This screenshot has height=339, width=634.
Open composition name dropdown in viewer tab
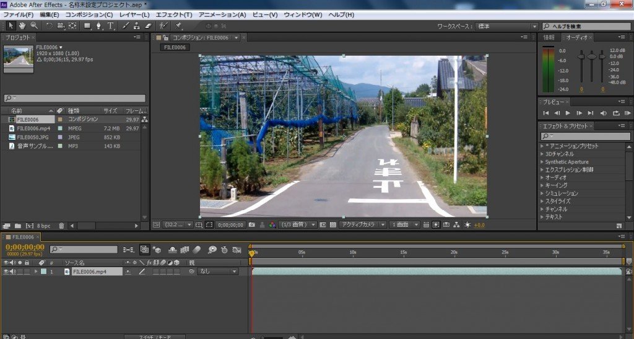coord(236,38)
